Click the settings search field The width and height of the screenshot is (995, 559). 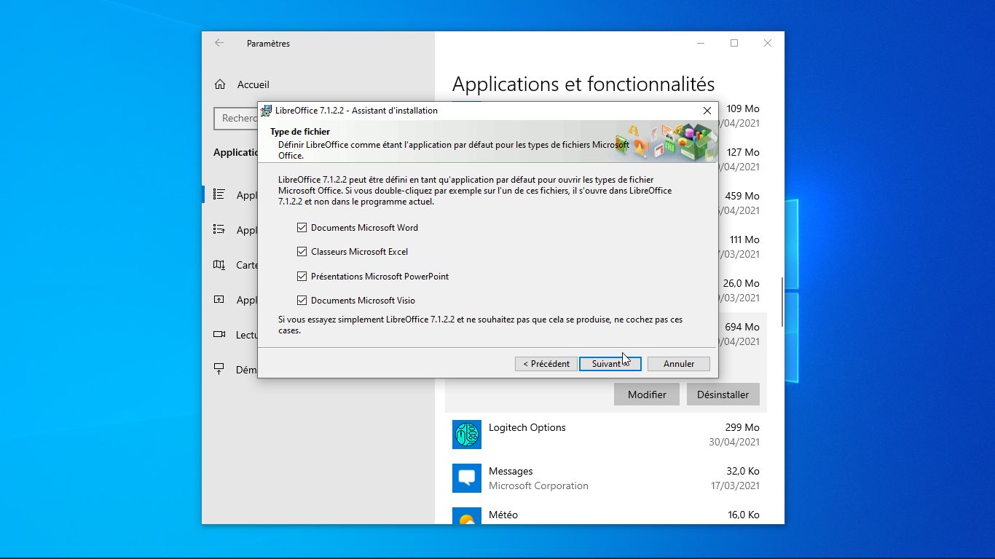coord(236,118)
